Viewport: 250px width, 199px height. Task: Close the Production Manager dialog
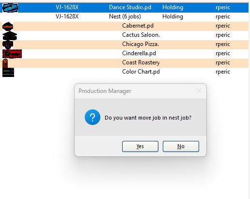click(x=199, y=91)
